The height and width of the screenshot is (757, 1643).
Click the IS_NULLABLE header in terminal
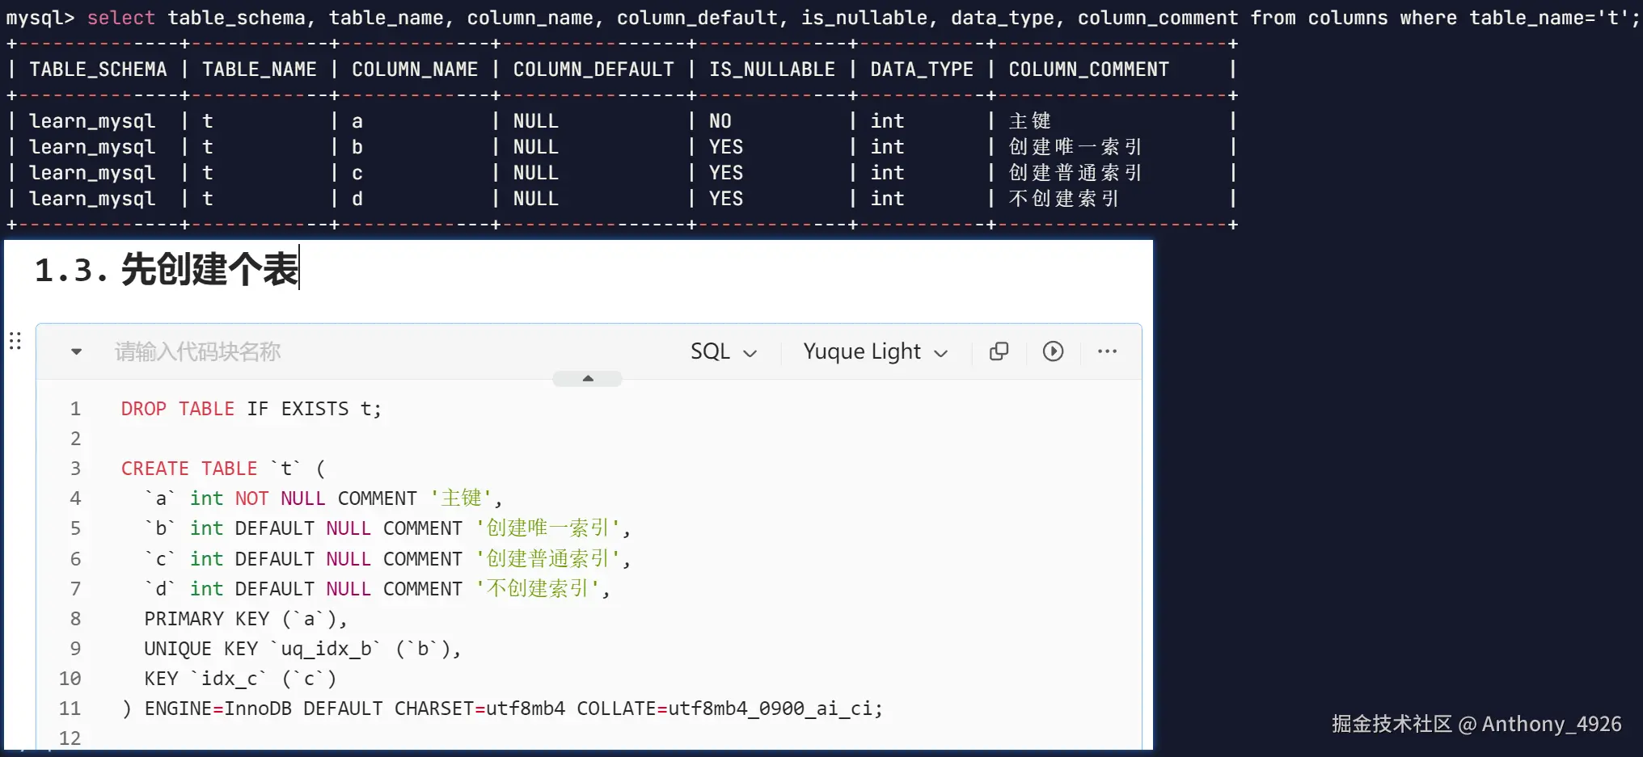pyautogui.click(x=772, y=69)
